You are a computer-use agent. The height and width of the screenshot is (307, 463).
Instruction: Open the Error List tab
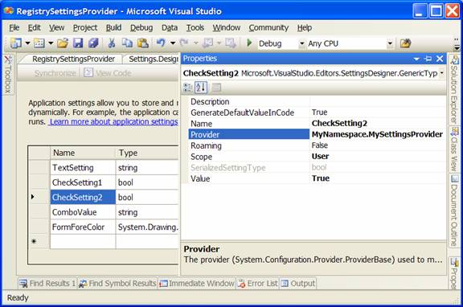tap(258, 284)
